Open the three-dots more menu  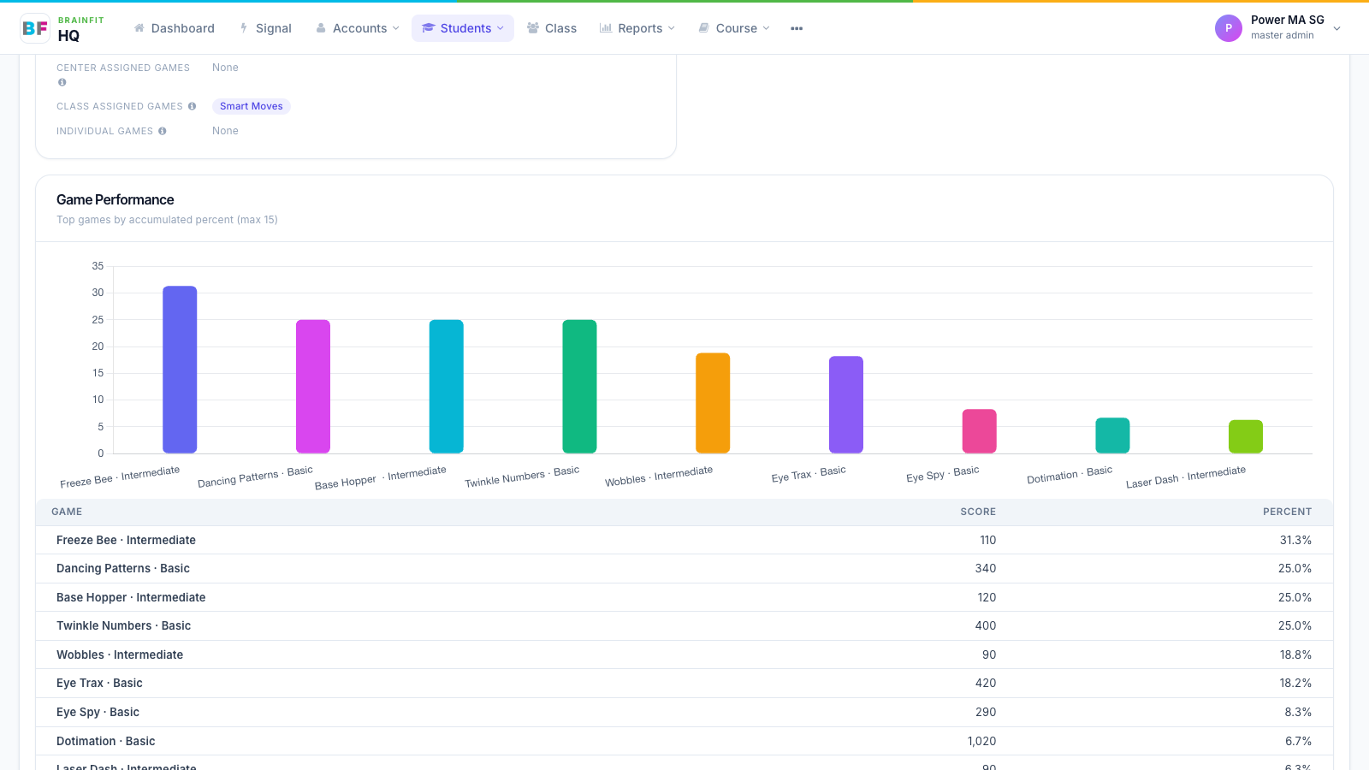797,28
